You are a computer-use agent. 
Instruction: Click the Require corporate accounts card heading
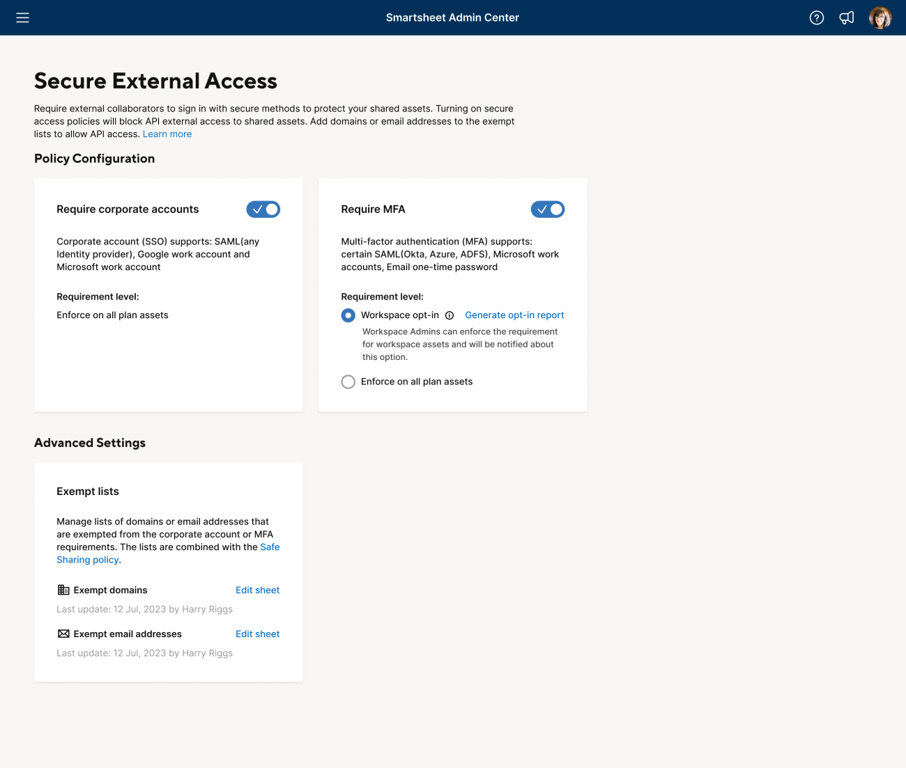pyautogui.click(x=128, y=209)
